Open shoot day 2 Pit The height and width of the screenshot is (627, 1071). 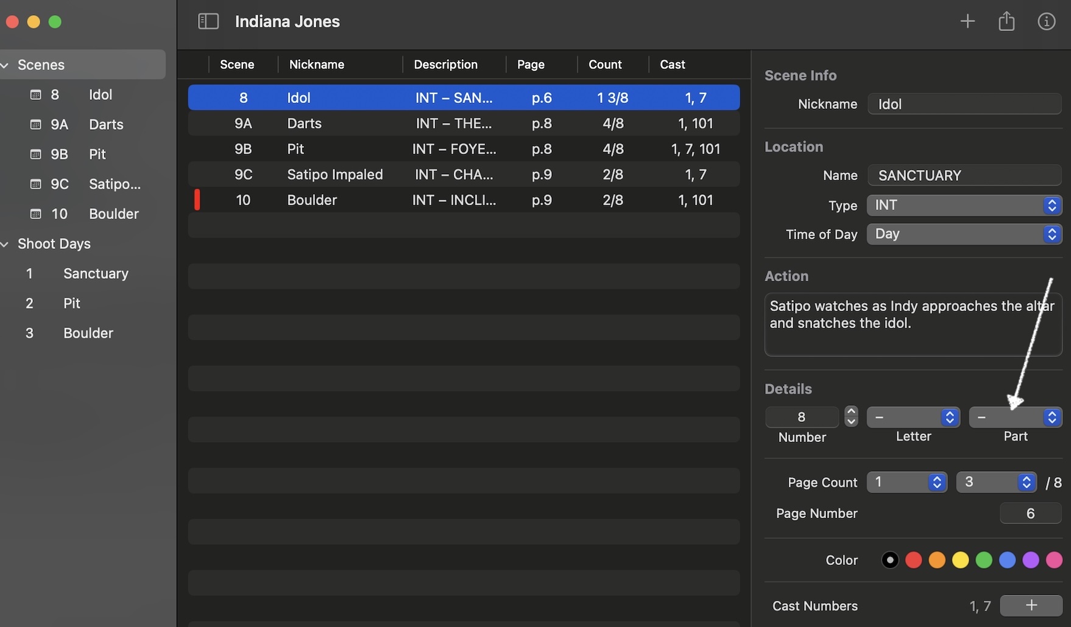pyautogui.click(x=83, y=304)
